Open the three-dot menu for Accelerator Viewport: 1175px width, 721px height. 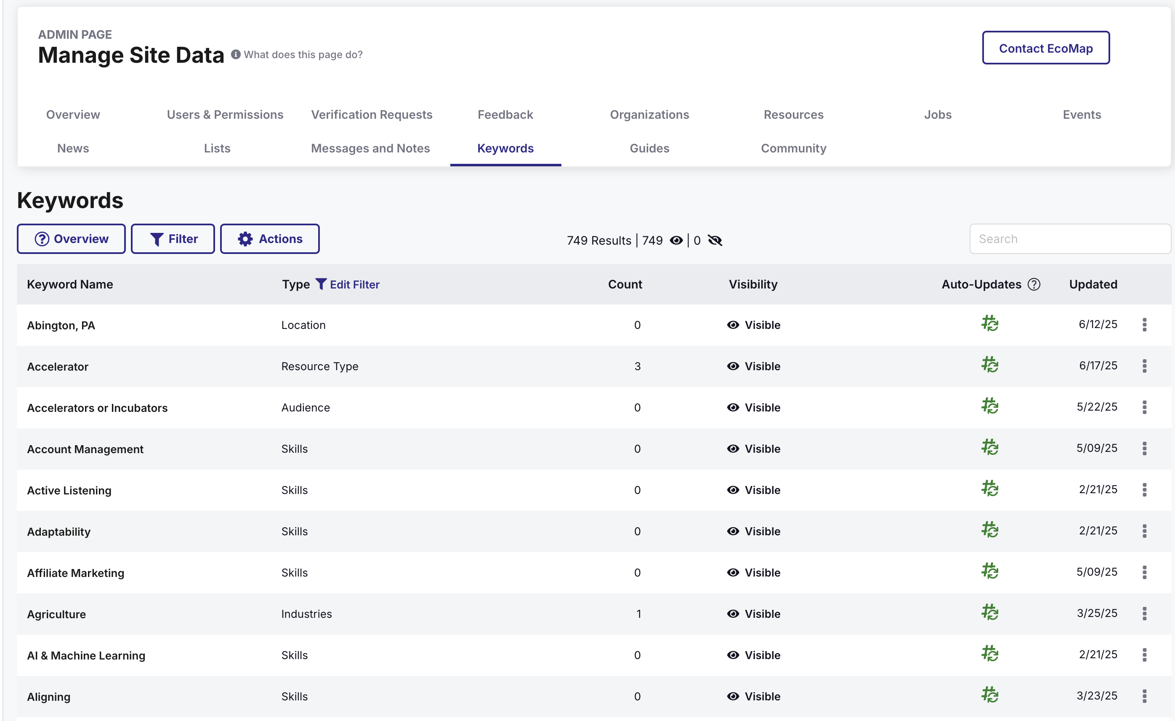pos(1144,366)
